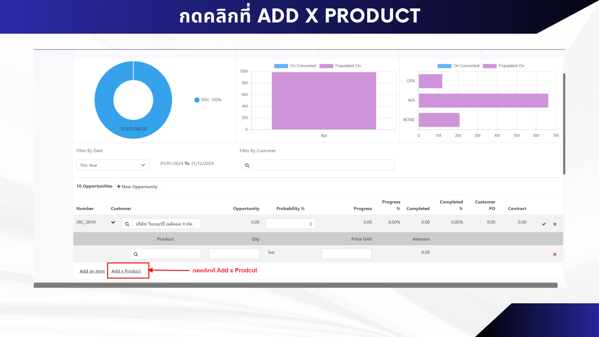Click the product search magnifier icon
599x337 pixels.
[136, 254]
